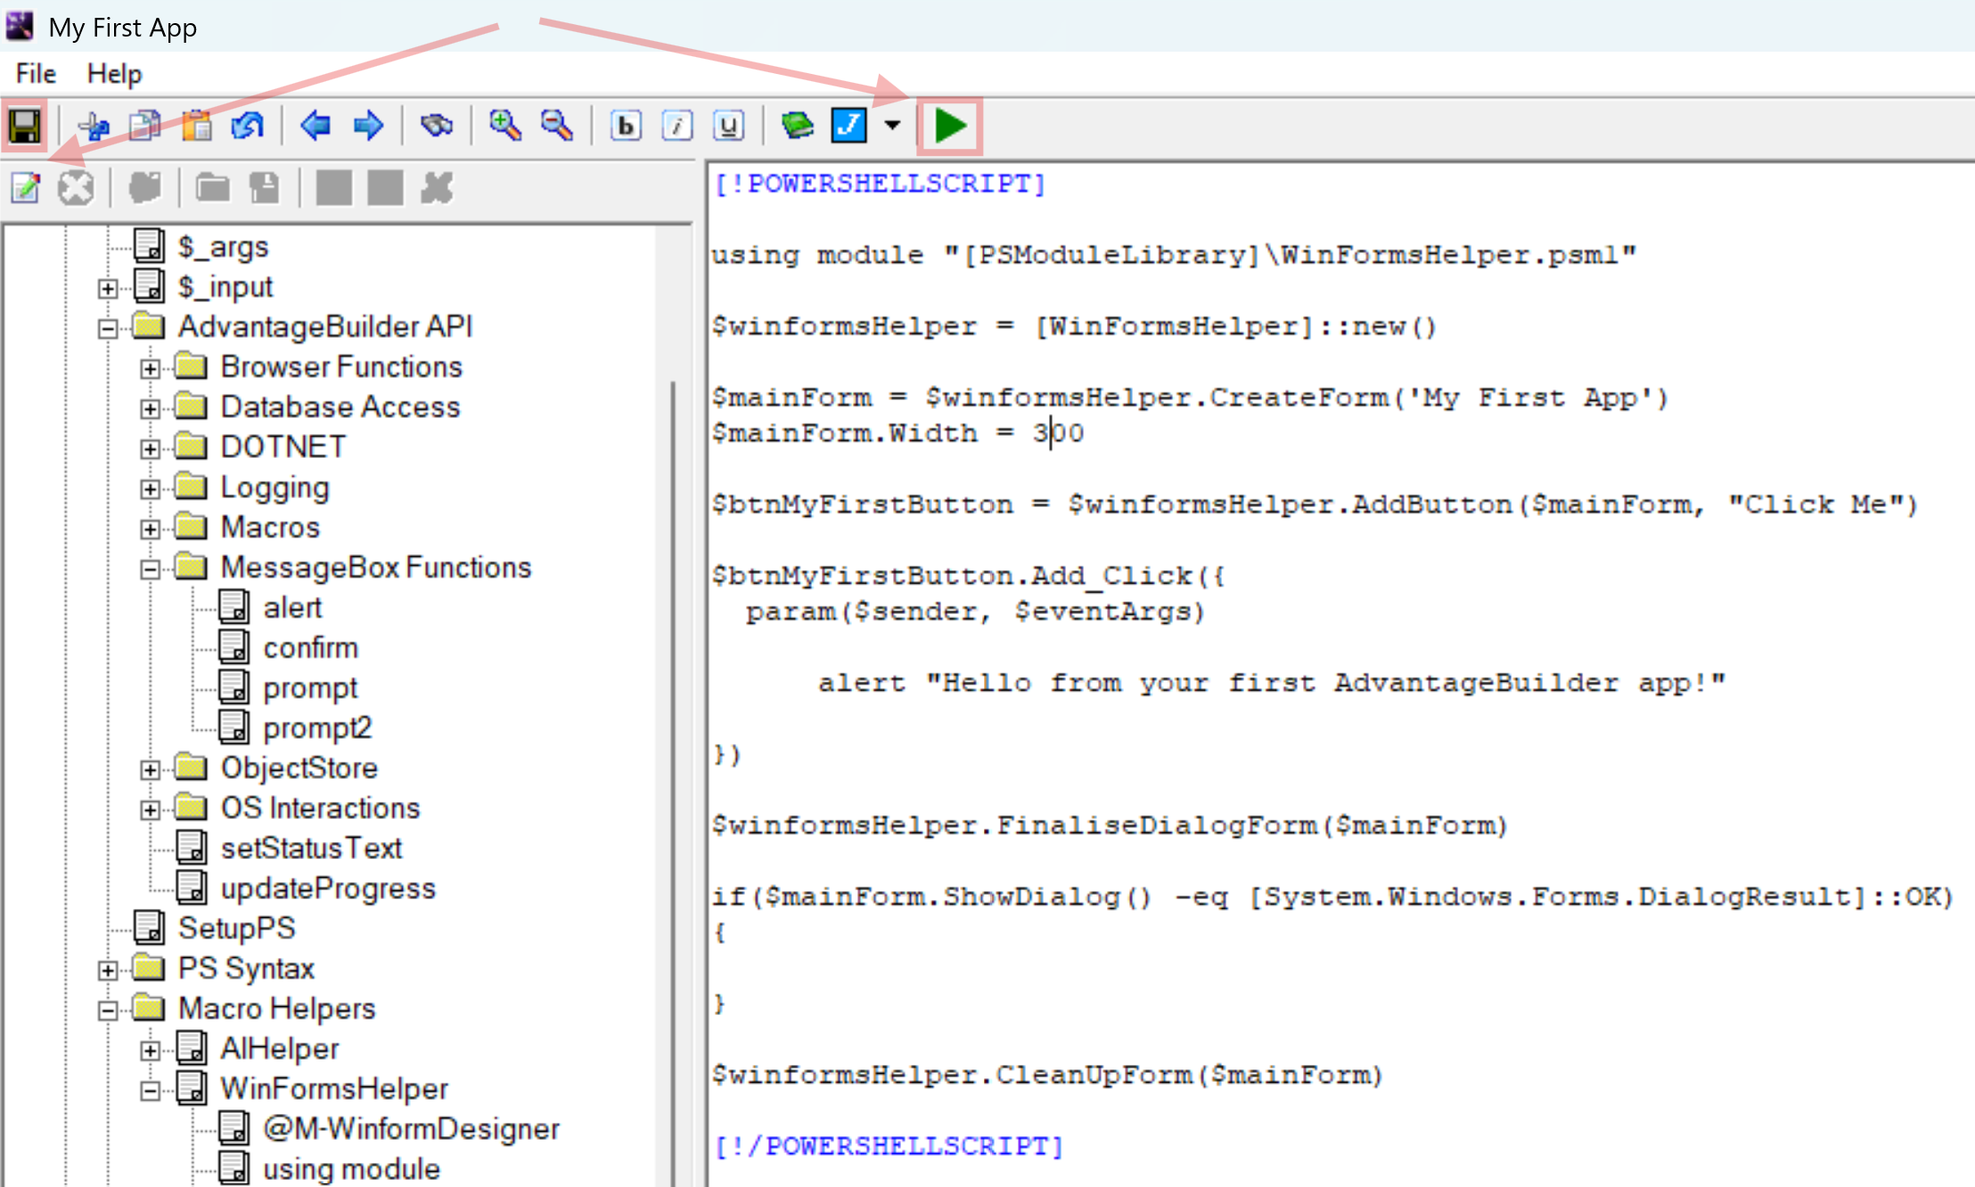Click the green book icon
This screenshot has height=1187, width=1975.
click(x=797, y=127)
